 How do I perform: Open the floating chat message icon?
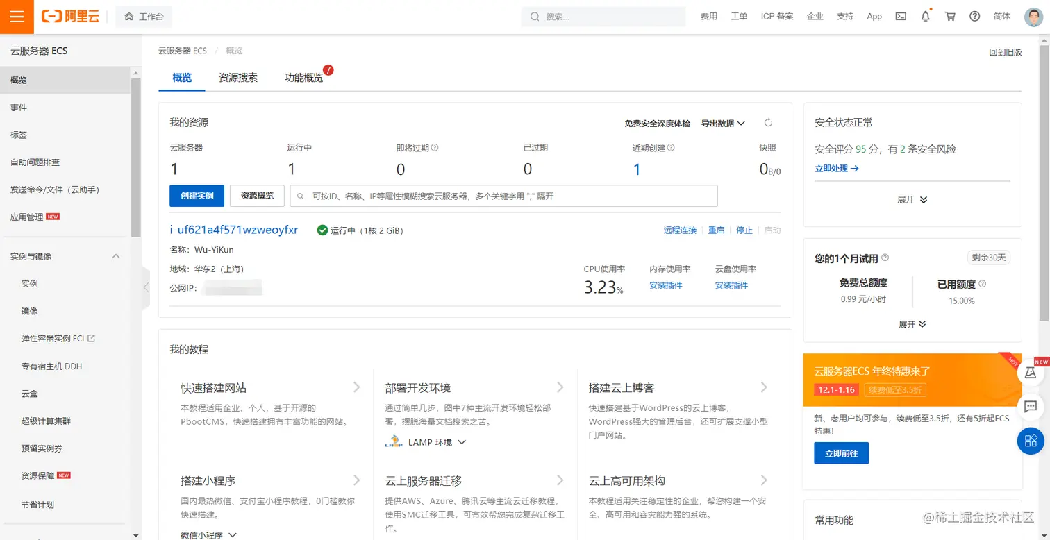click(x=1031, y=406)
